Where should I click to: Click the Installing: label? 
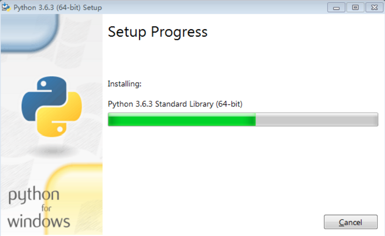pyautogui.click(x=124, y=84)
